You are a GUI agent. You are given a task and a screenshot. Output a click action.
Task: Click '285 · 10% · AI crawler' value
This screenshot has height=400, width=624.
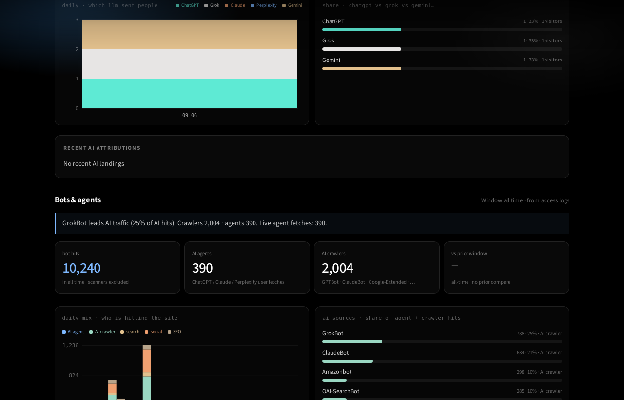pos(539,391)
